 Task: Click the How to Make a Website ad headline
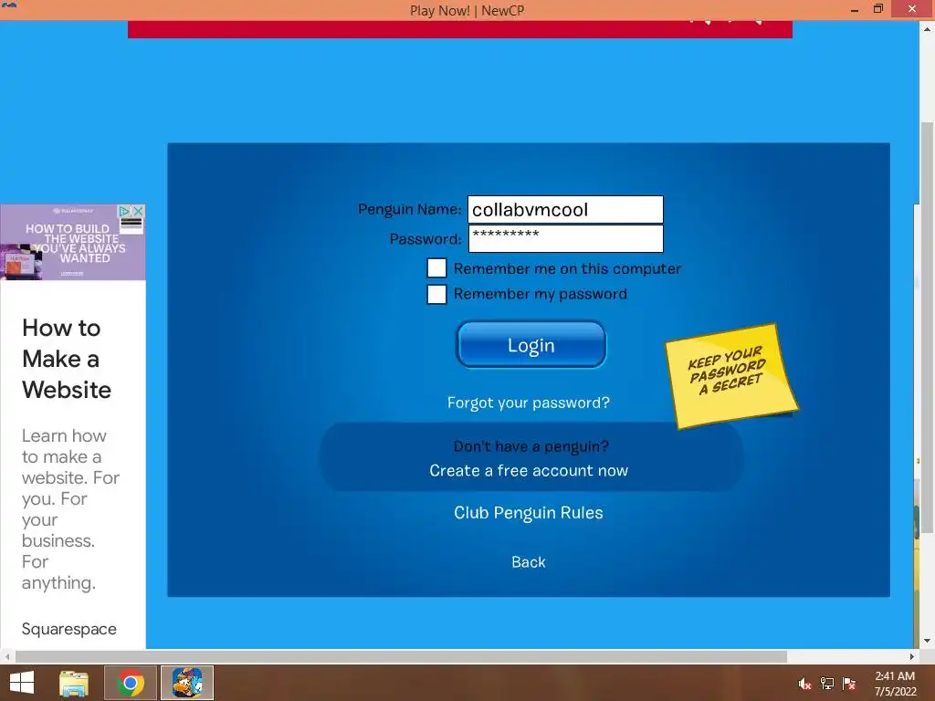tap(66, 359)
